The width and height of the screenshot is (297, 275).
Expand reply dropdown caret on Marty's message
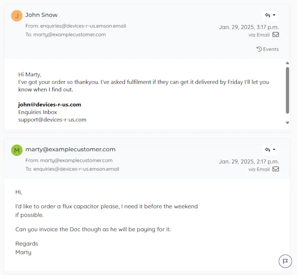274,149
